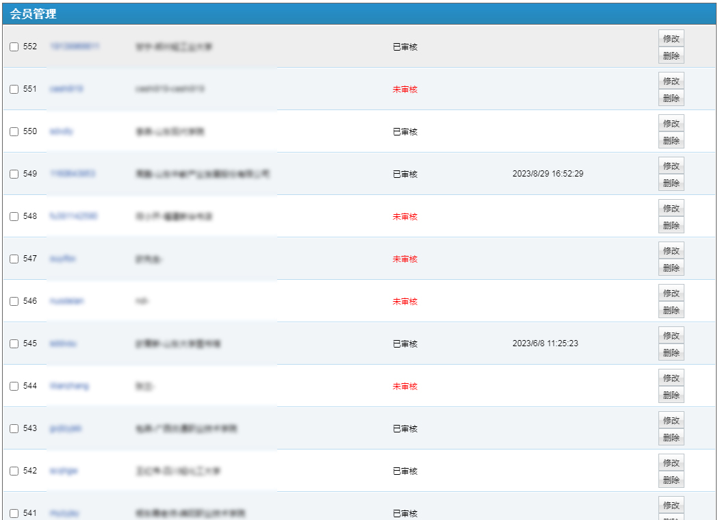Tick the checkbox for member 546
Image resolution: width=720 pixels, height=520 pixels.
14,302
